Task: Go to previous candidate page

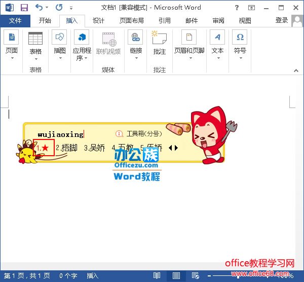Action: click(170, 148)
